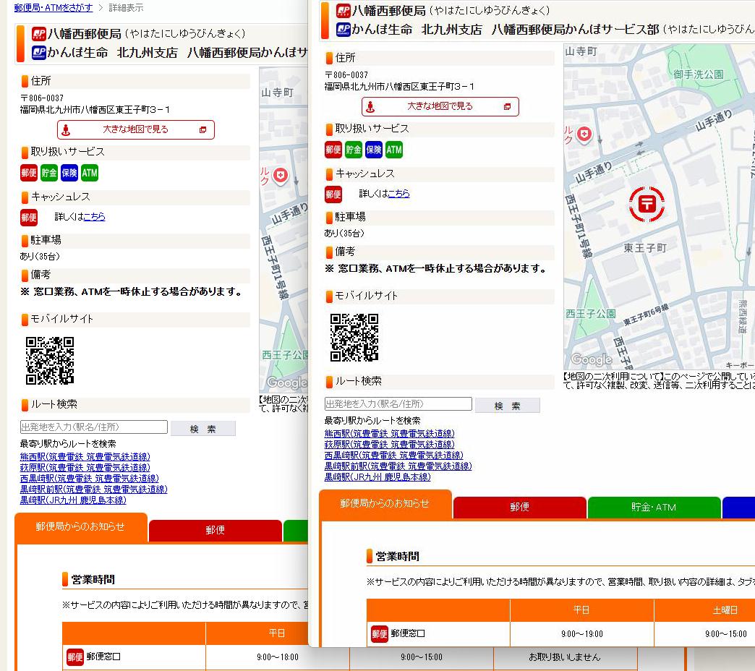Focus the departure input field in the right window
Screen dimensions: 755x671
[398, 404]
